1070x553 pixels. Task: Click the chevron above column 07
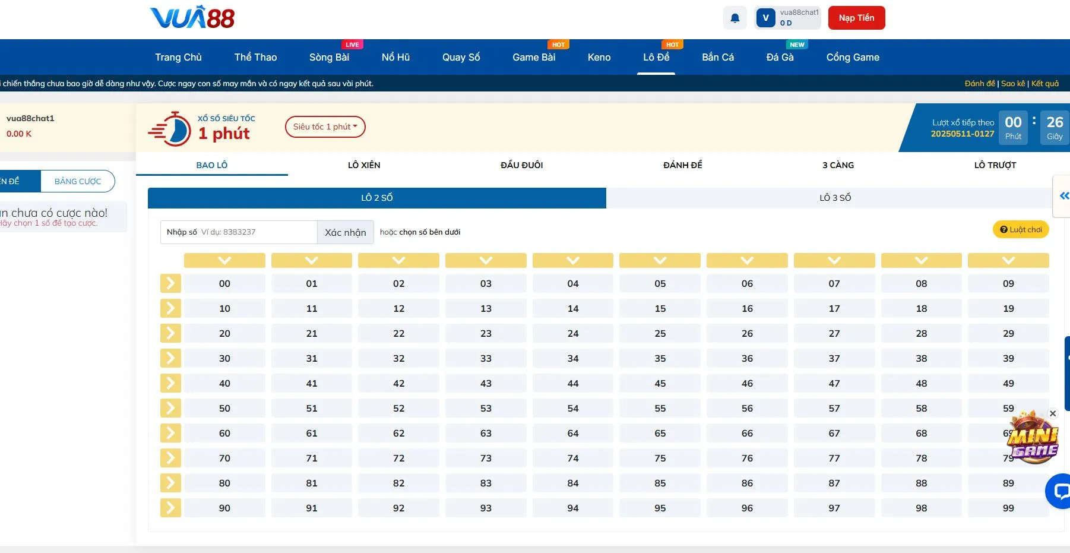click(834, 260)
